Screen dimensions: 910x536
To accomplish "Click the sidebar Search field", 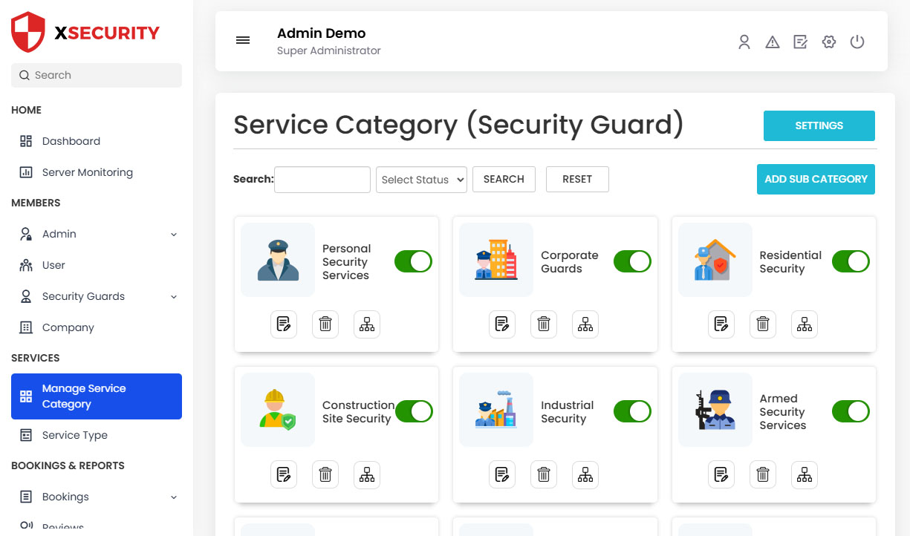I will coord(97,75).
